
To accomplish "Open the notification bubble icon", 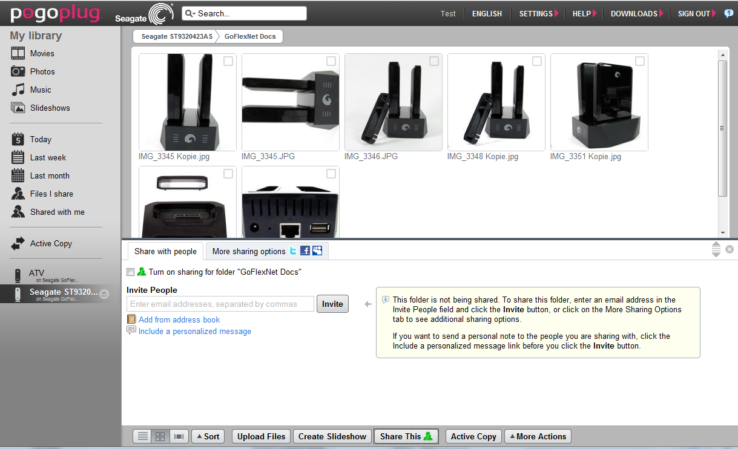I will [728, 13].
